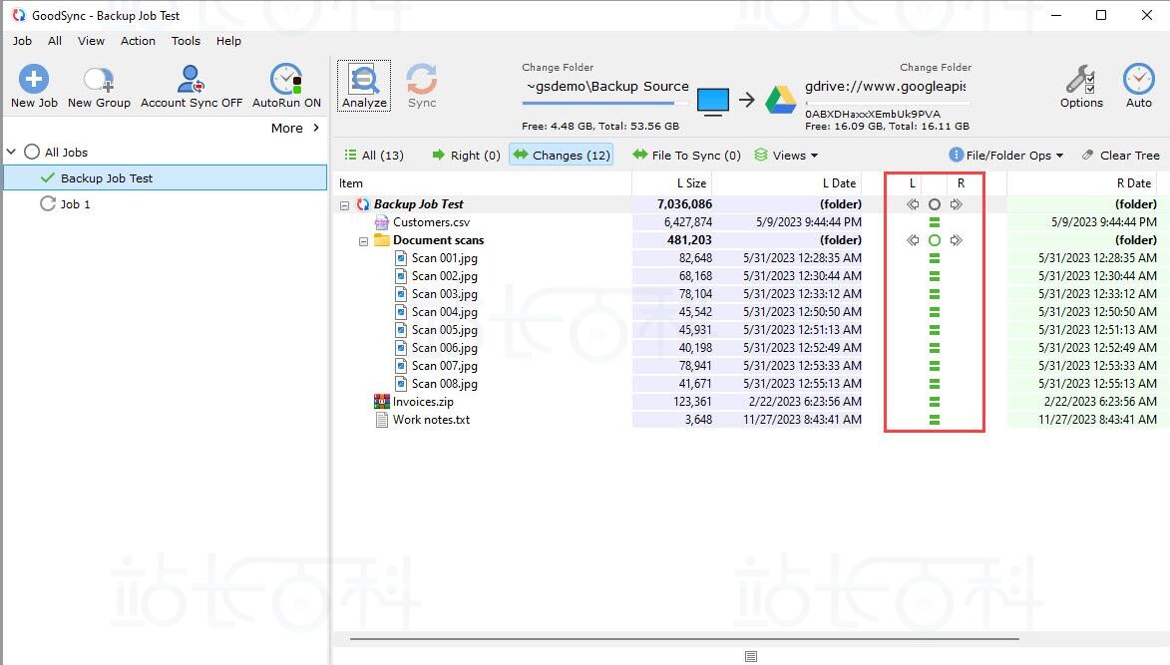
Task: Set Document scans to left arrow
Action: [913, 240]
